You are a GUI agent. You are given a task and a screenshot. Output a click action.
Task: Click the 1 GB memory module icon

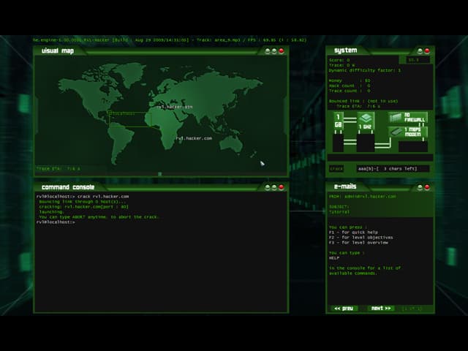coord(338,121)
